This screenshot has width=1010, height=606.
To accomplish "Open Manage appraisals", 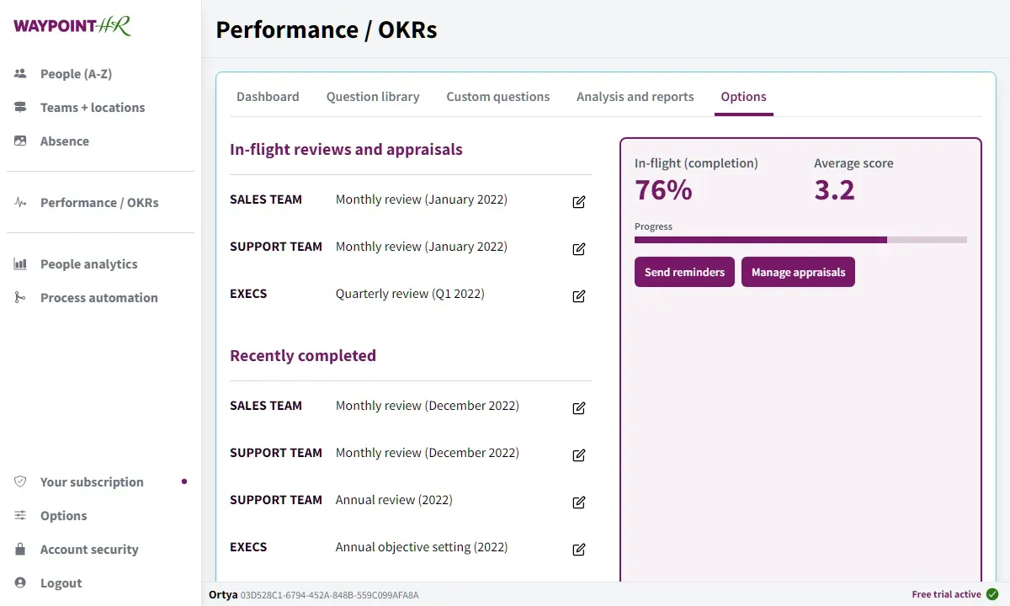I will (798, 272).
